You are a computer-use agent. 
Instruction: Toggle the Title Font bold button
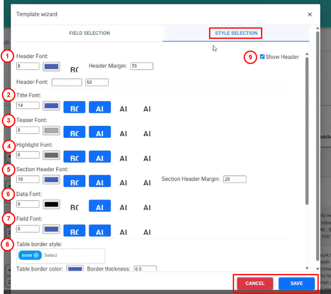[74, 107]
